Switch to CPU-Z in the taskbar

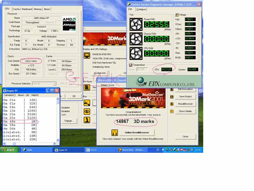(100, 150)
